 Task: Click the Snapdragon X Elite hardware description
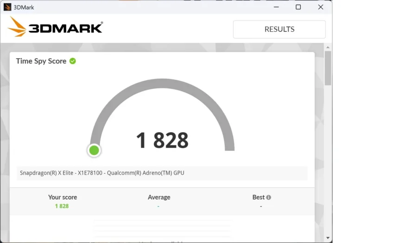[x=102, y=173]
